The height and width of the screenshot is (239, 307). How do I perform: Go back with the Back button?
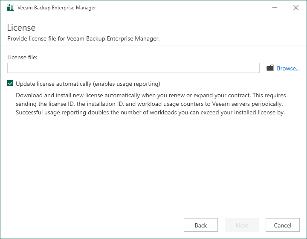click(x=201, y=225)
